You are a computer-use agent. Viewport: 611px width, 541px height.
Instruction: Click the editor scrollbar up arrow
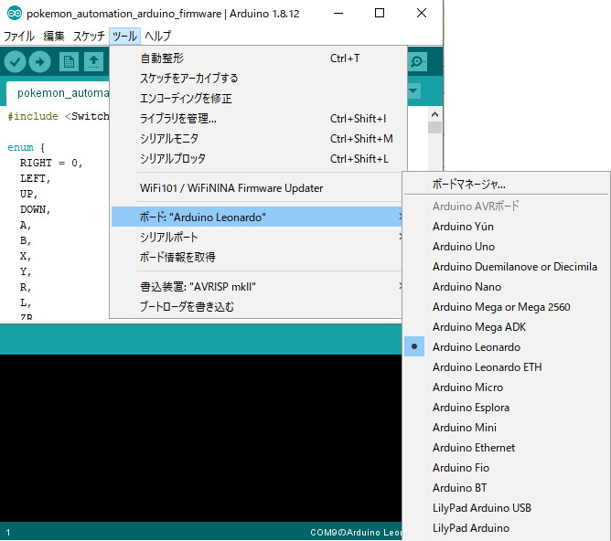point(434,114)
